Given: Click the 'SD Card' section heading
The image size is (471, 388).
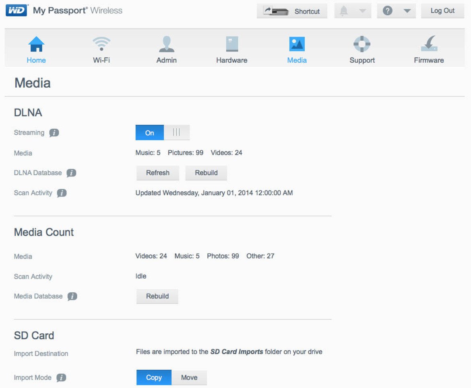Looking at the screenshot, I should point(34,335).
